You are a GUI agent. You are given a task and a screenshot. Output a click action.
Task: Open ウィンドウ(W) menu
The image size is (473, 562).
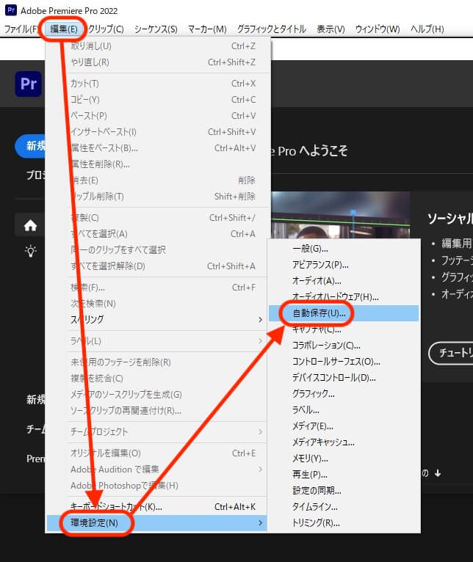[x=378, y=29]
